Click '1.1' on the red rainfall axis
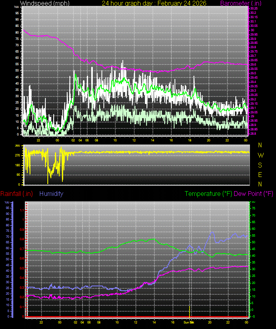This screenshot has width=276, height=329. click(22, 210)
